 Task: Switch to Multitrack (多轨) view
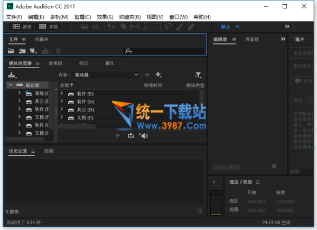coord(48,27)
